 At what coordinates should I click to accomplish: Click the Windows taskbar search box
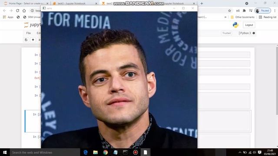click(x=45, y=152)
